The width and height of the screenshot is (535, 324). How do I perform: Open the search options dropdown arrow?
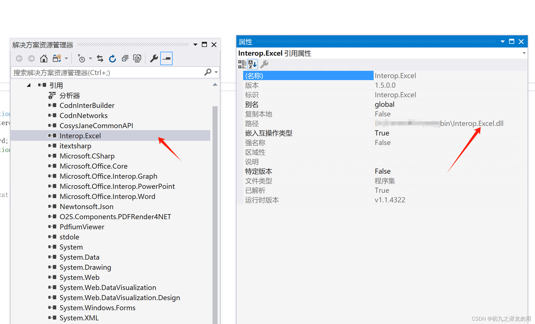click(216, 72)
